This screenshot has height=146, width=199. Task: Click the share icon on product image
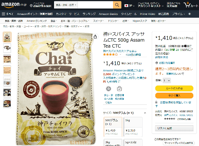95,37
